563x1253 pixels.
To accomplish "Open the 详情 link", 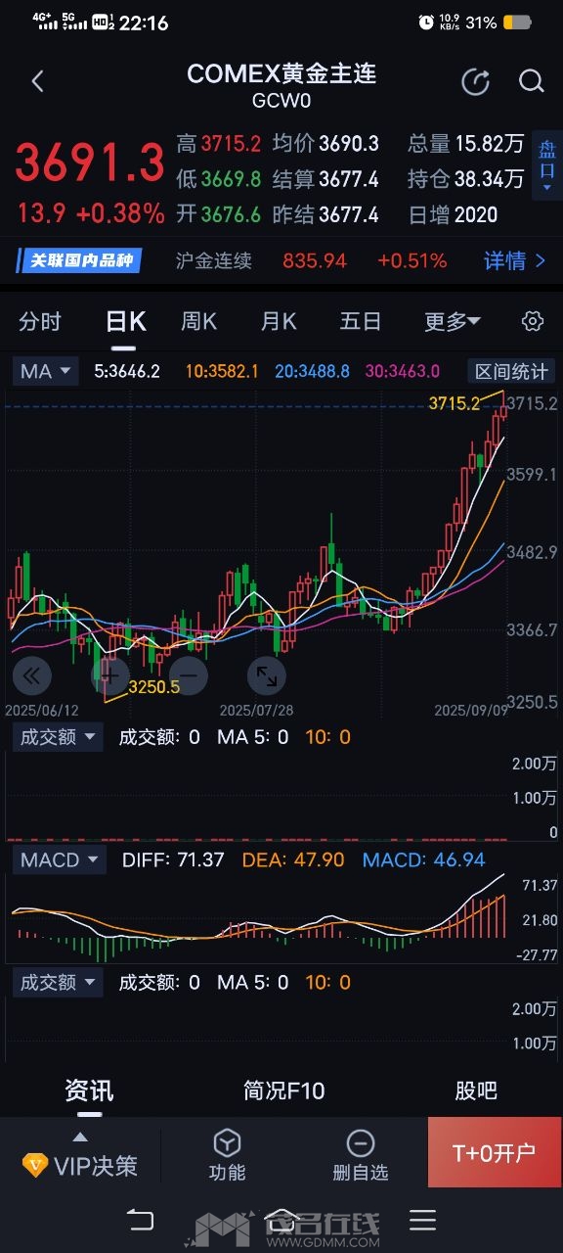I will (x=515, y=260).
